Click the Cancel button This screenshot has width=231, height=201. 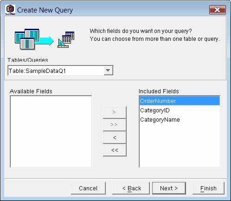coord(88,188)
